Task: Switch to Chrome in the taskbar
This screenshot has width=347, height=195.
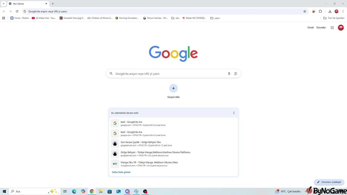Action: 92,191
